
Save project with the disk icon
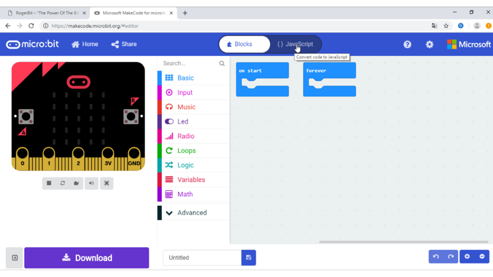pos(248,258)
